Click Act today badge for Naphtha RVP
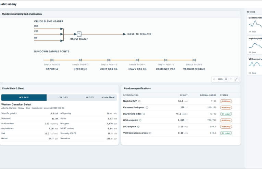The image size is (262, 169). pyautogui.click(x=226, y=101)
